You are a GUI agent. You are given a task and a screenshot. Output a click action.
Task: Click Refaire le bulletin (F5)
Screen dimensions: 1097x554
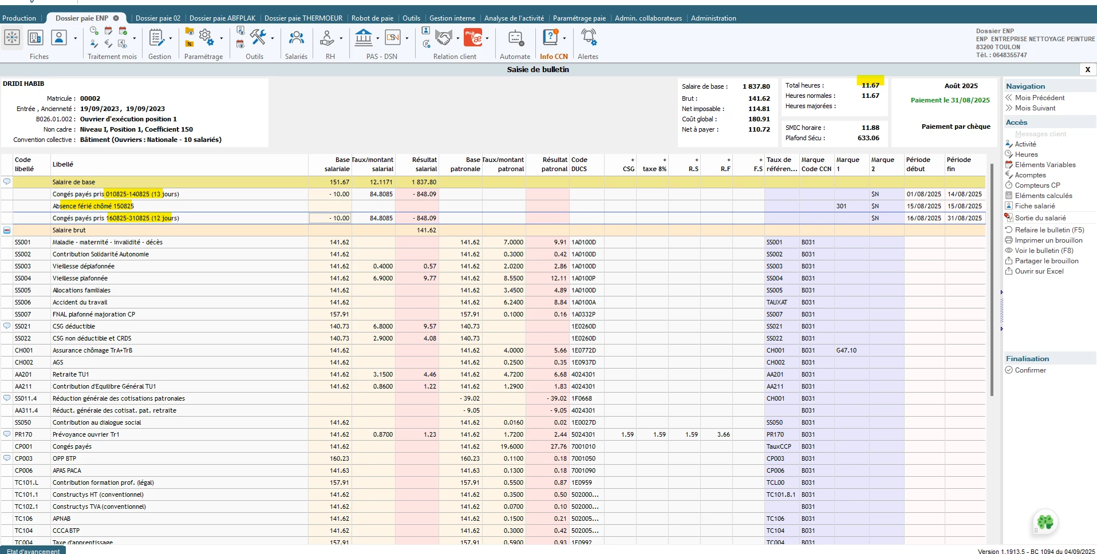1049,230
